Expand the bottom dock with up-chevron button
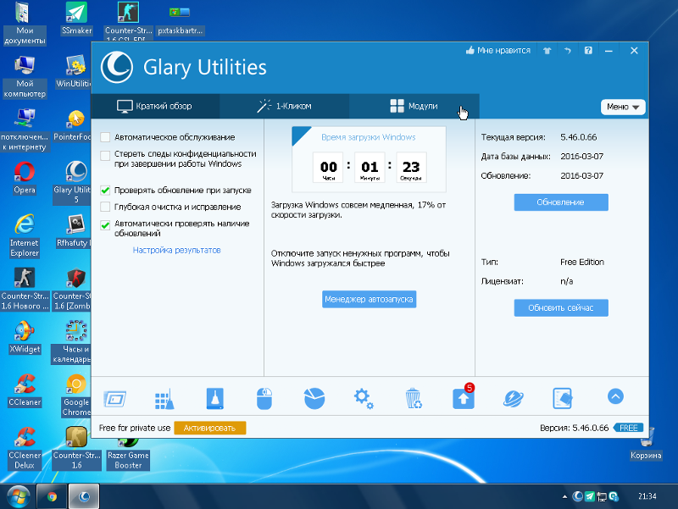Viewport: 678px width, 509px height. [615, 396]
